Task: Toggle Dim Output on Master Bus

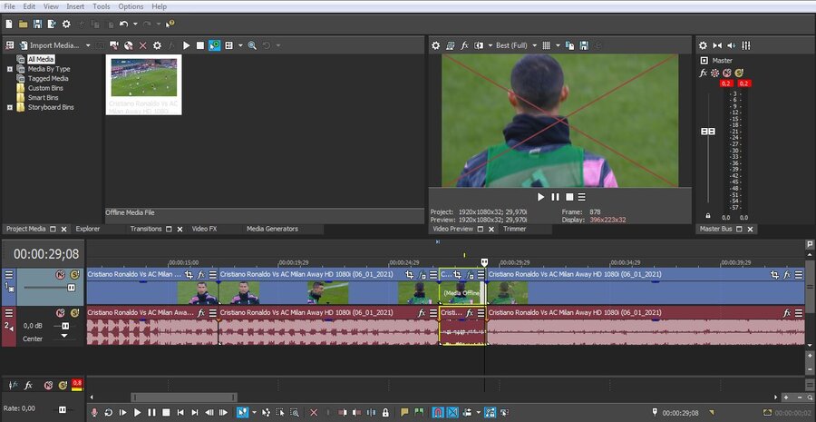Action: (731, 46)
